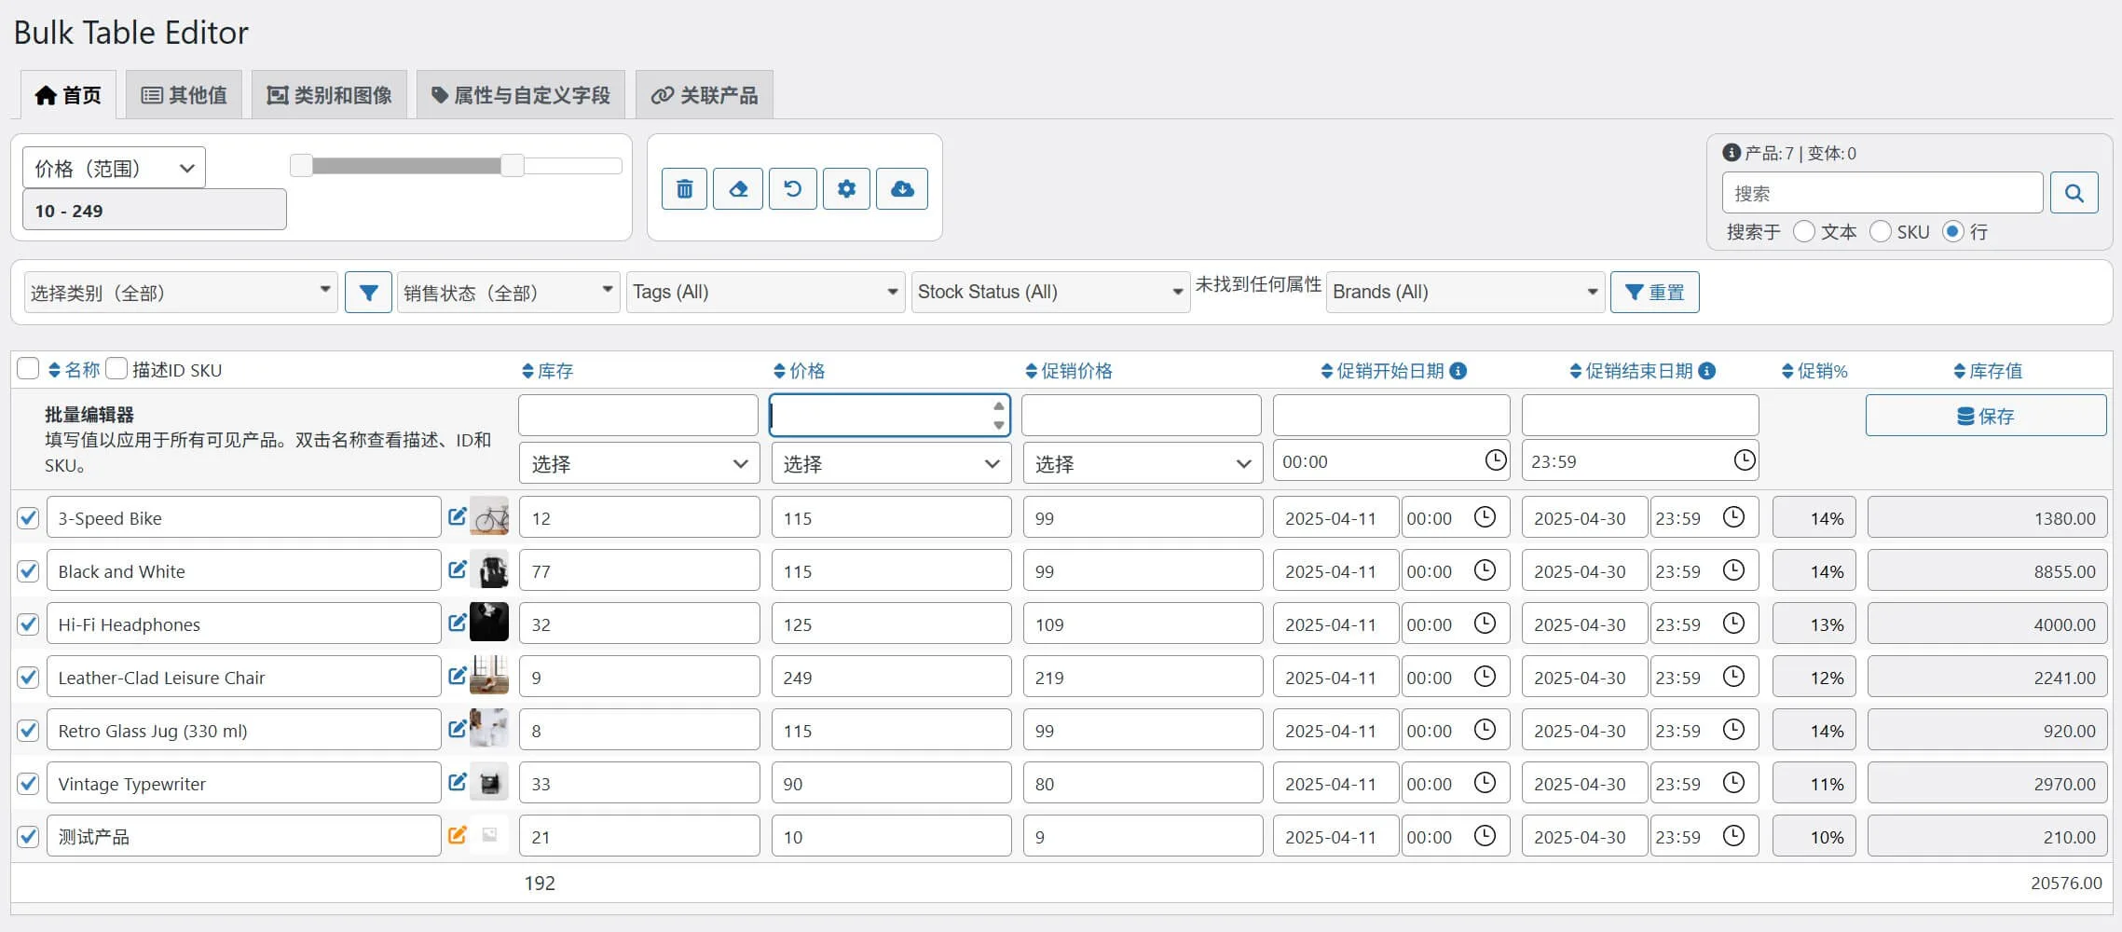Click the eraser clear icon button
Screen dimensions: 2122x932
[738, 189]
